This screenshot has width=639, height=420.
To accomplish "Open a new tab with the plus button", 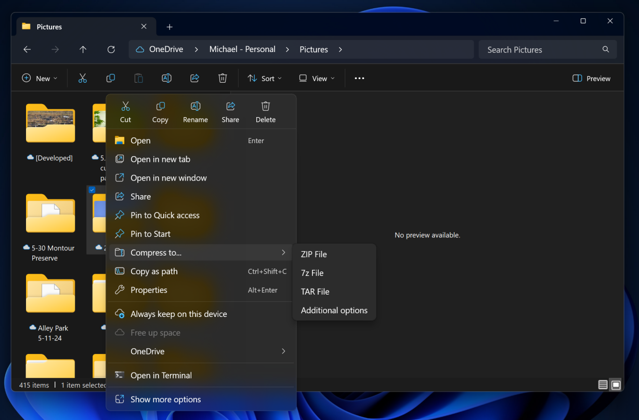I will point(169,26).
